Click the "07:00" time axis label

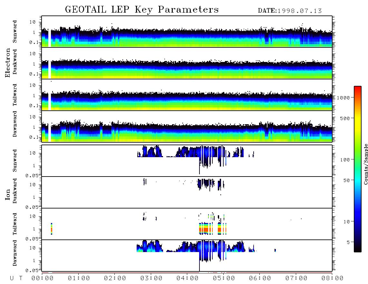(296, 279)
